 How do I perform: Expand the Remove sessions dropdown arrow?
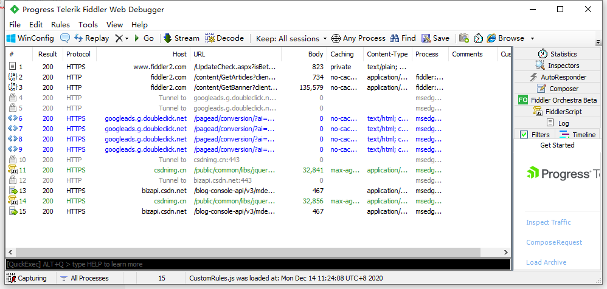127,39
